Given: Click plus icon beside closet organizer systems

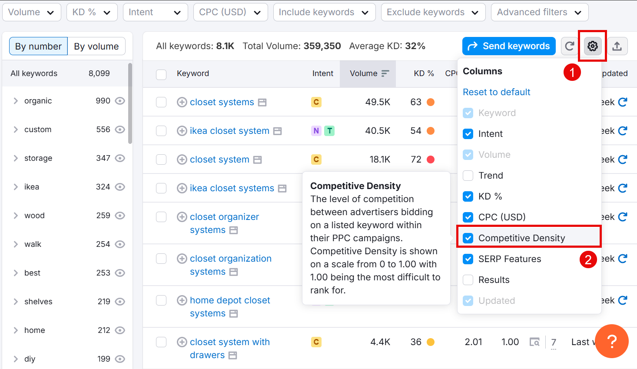Looking at the screenshot, I should click(x=182, y=217).
